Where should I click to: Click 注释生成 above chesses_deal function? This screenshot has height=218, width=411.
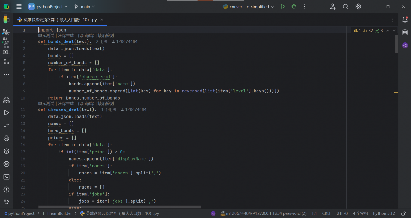coord(66,103)
